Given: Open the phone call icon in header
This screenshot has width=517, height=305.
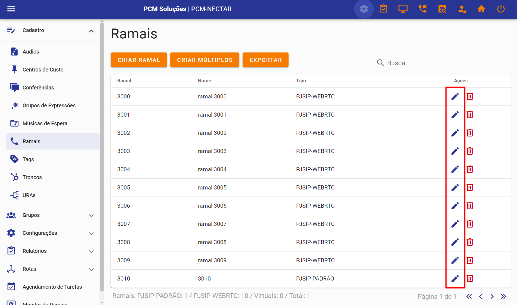Looking at the screenshot, I should coord(423,9).
